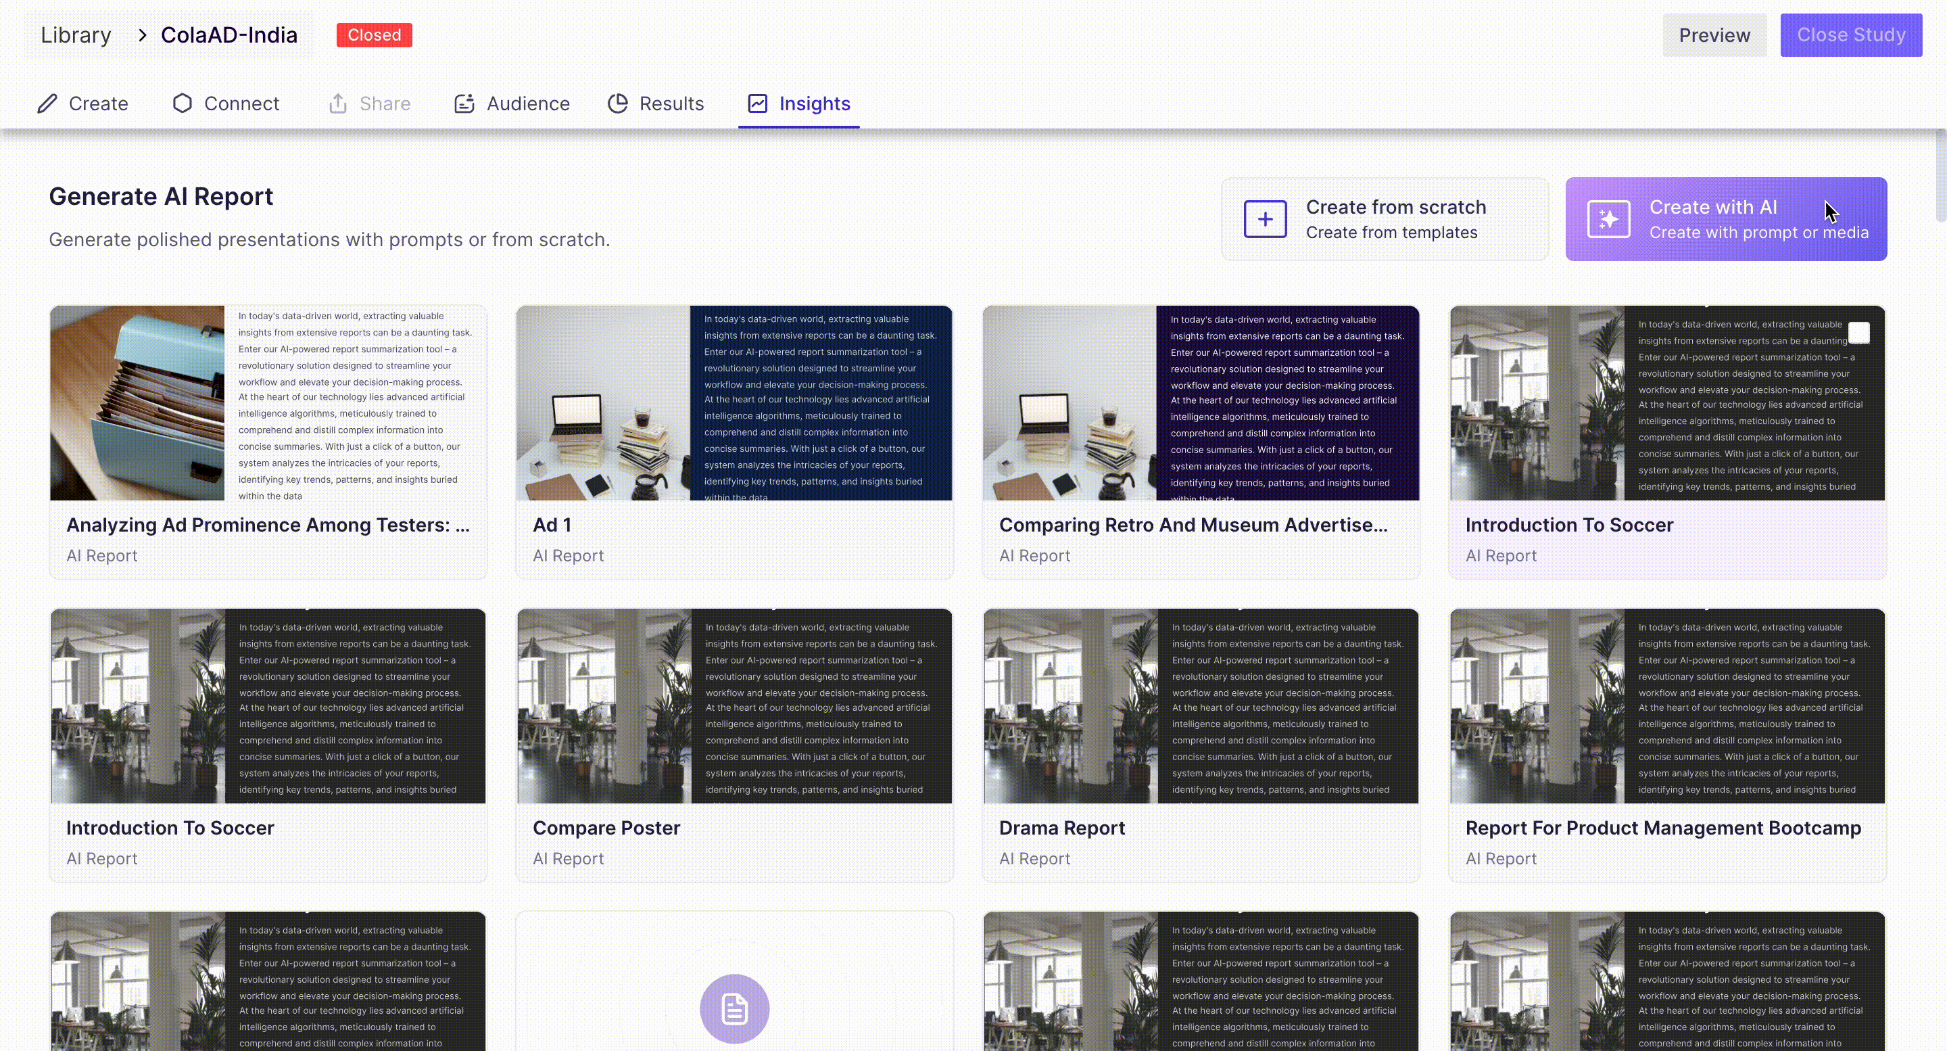Click 'AI Report' label under Compare Poster
Viewport: 1947px width, 1051px height.
(569, 859)
